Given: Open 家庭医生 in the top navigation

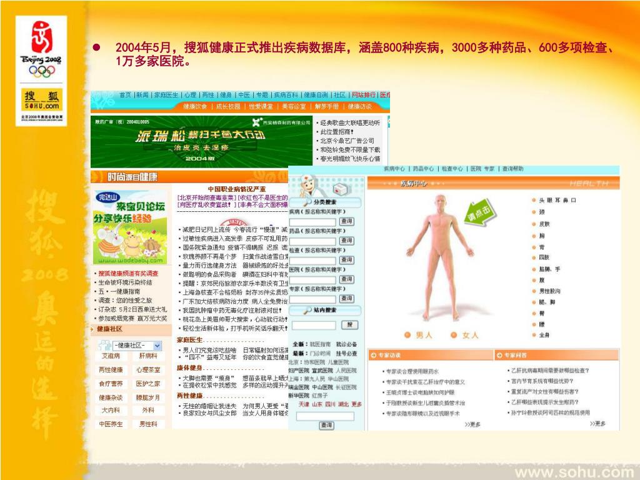Looking at the screenshot, I should (166, 95).
